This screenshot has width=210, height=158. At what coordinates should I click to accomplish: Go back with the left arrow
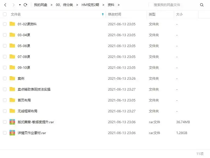pyautogui.click(x=5, y=5)
